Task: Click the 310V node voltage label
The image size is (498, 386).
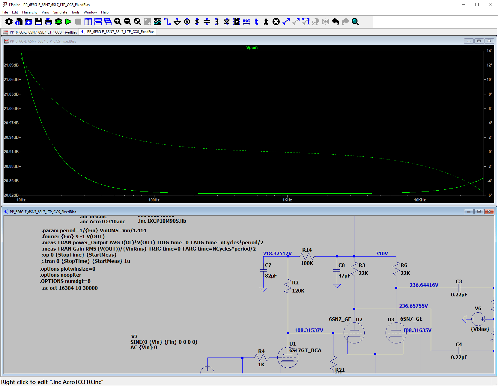Action: coord(382,254)
